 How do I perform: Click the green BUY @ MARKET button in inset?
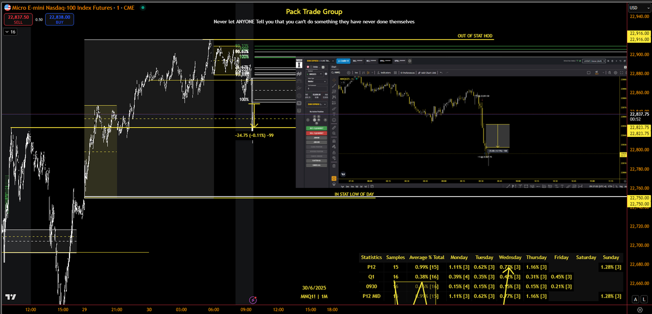[x=317, y=127]
